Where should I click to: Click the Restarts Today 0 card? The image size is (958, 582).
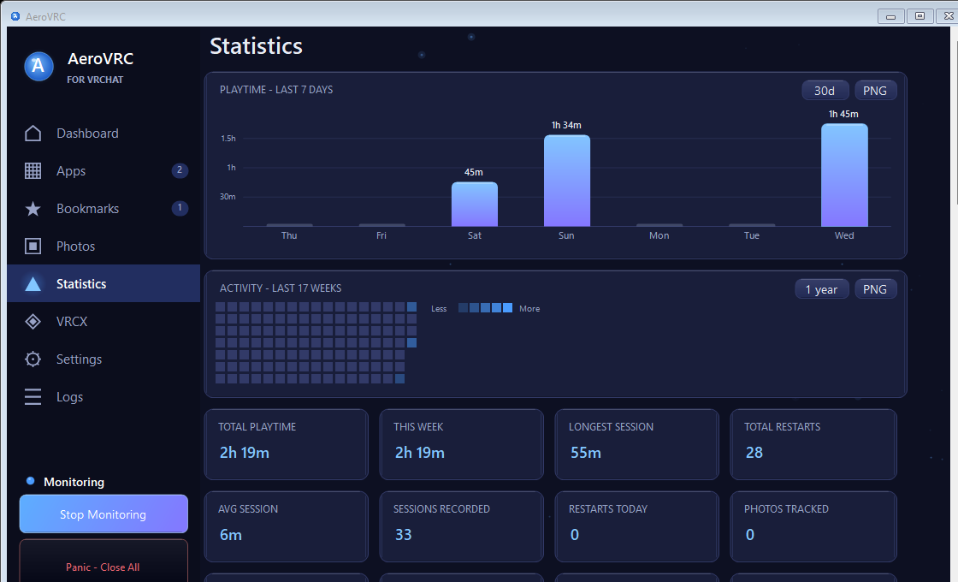click(636, 526)
